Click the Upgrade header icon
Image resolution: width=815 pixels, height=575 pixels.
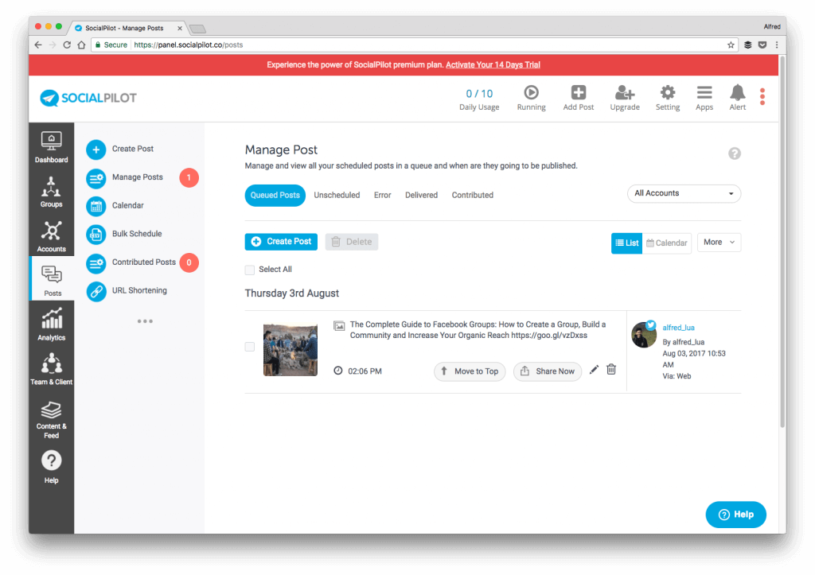(625, 98)
